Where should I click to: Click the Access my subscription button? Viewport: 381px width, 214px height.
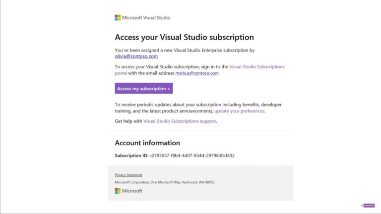point(144,88)
